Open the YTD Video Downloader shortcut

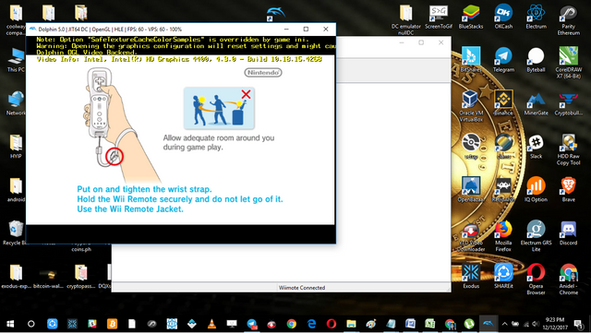[471, 236]
